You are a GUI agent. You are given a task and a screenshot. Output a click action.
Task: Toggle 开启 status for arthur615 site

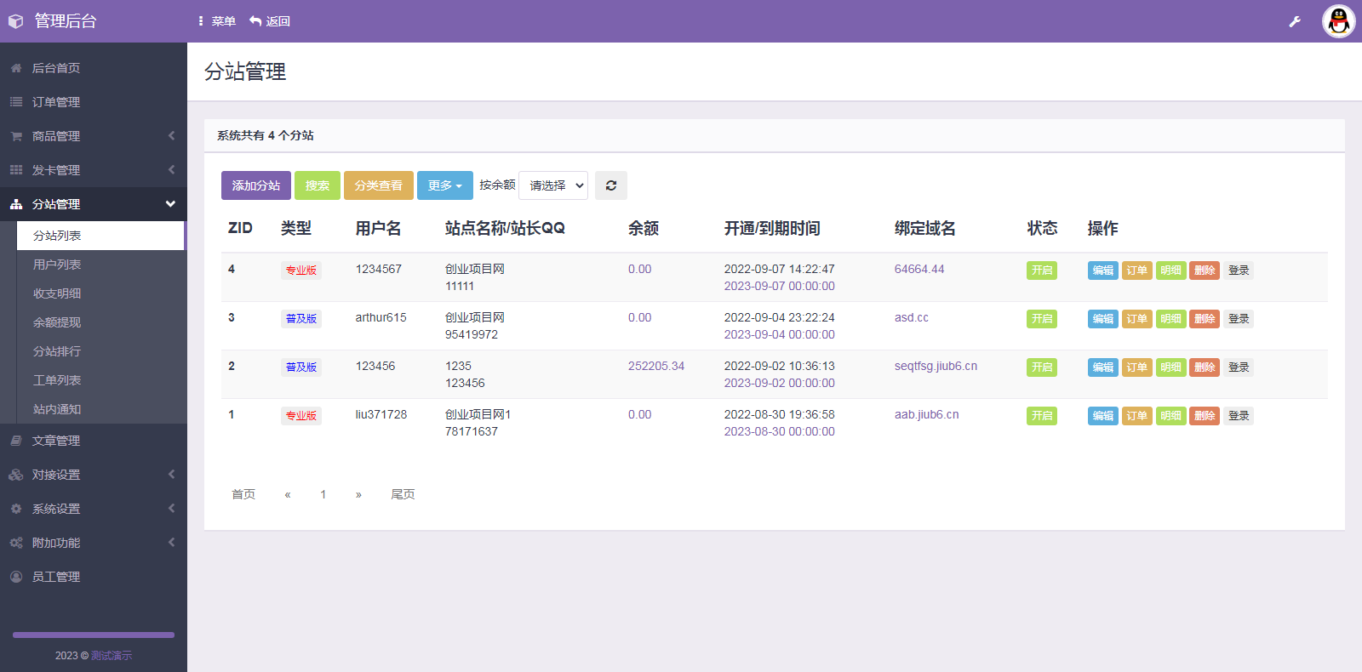point(1041,319)
